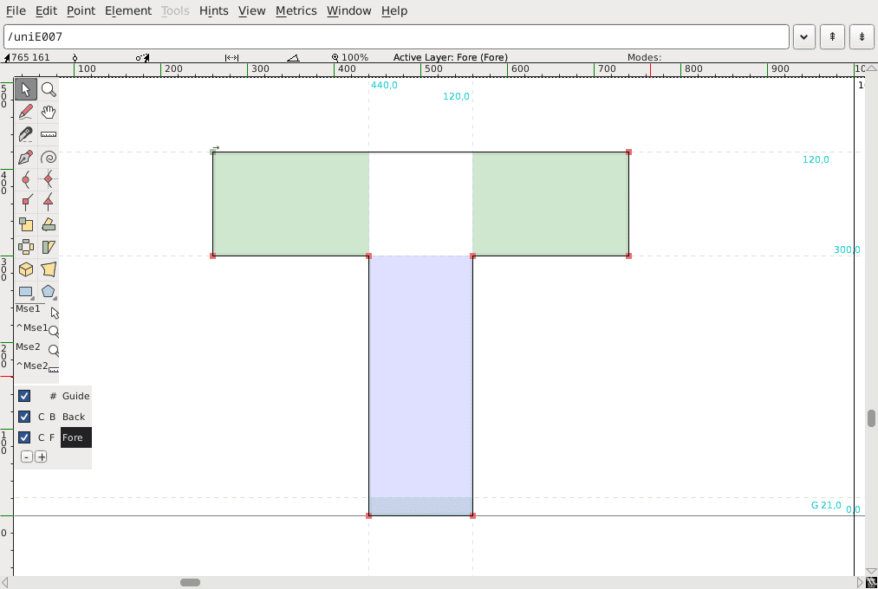
Task: Select bottom-right point of the T stem
Action: click(472, 515)
